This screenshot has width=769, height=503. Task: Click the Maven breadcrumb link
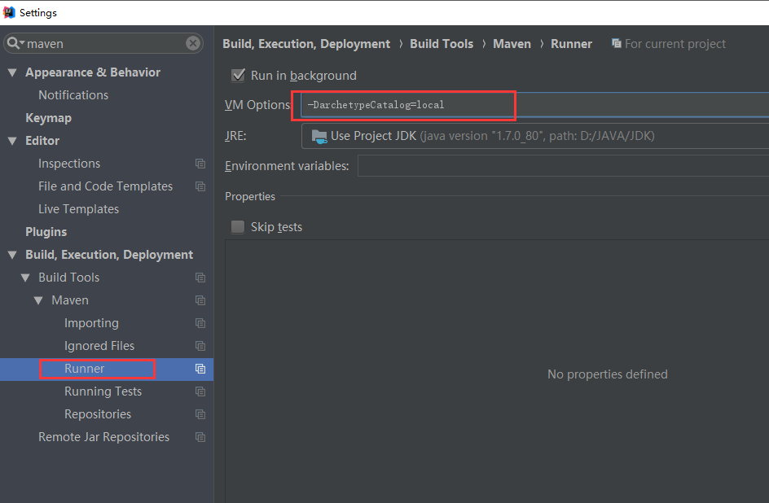512,44
